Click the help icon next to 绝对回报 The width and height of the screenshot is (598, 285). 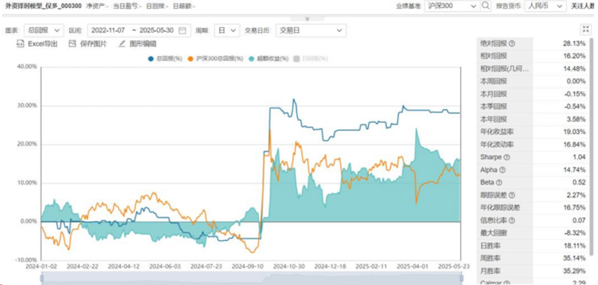coord(512,44)
